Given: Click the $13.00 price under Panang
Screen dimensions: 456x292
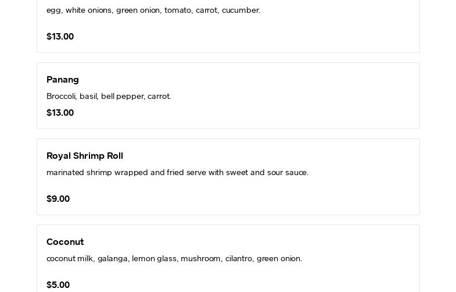Looking at the screenshot, I should (60, 113).
